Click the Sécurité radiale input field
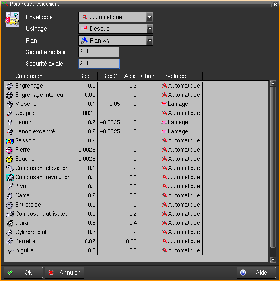 99,52
